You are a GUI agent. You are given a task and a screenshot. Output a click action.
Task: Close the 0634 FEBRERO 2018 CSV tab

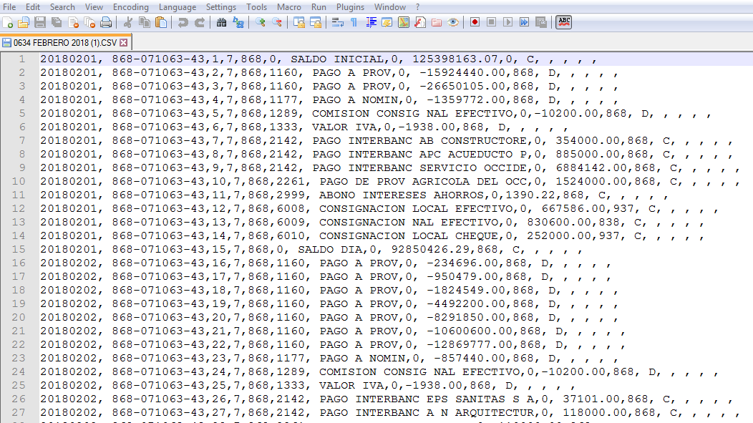tap(124, 43)
